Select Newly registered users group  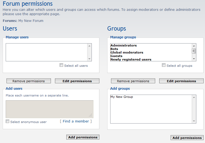(131, 59)
